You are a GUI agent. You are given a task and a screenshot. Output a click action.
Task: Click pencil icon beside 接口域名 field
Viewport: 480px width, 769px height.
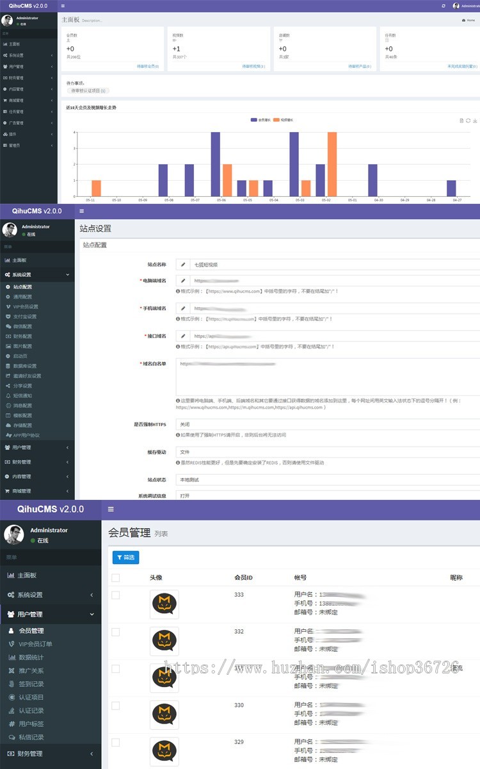click(182, 336)
